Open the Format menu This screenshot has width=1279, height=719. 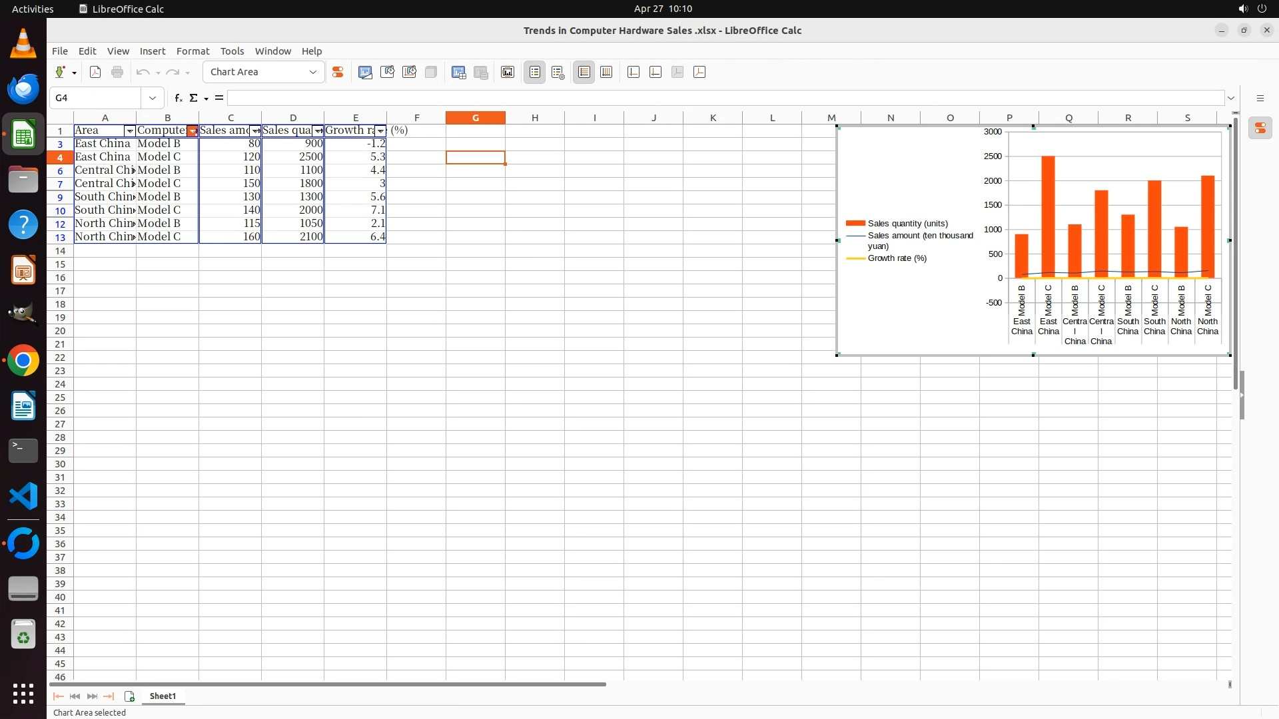[x=193, y=51]
